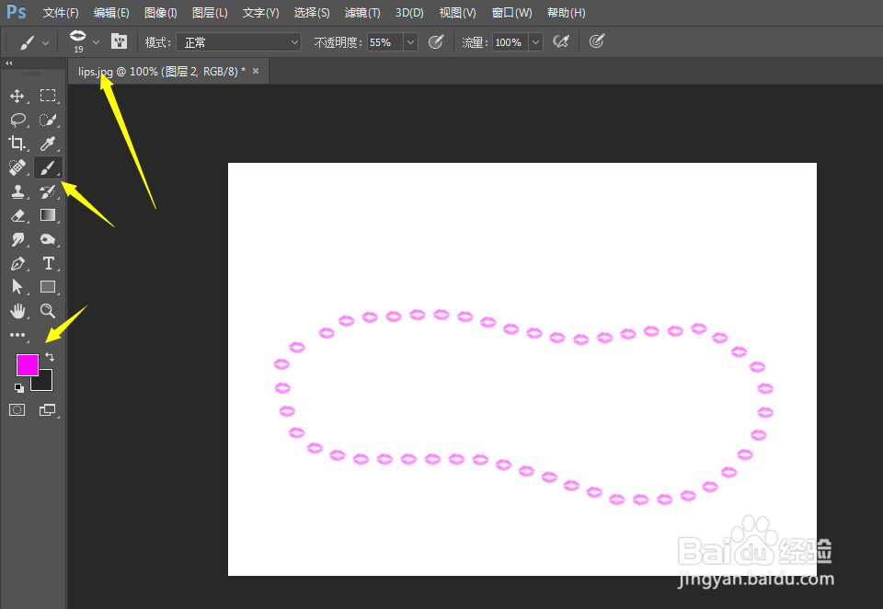Click the Photoshop Ps logo
The height and width of the screenshot is (609, 883).
point(17,12)
